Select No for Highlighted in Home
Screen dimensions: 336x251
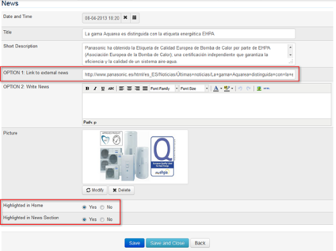click(x=102, y=207)
